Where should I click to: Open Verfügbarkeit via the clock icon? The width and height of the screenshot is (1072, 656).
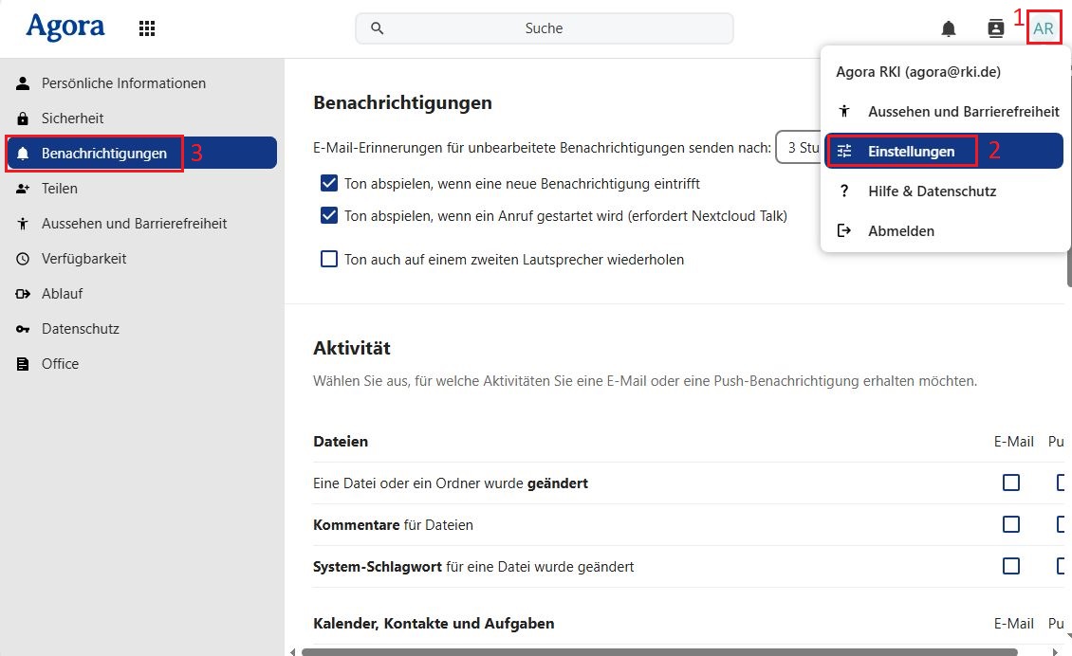click(x=24, y=259)
